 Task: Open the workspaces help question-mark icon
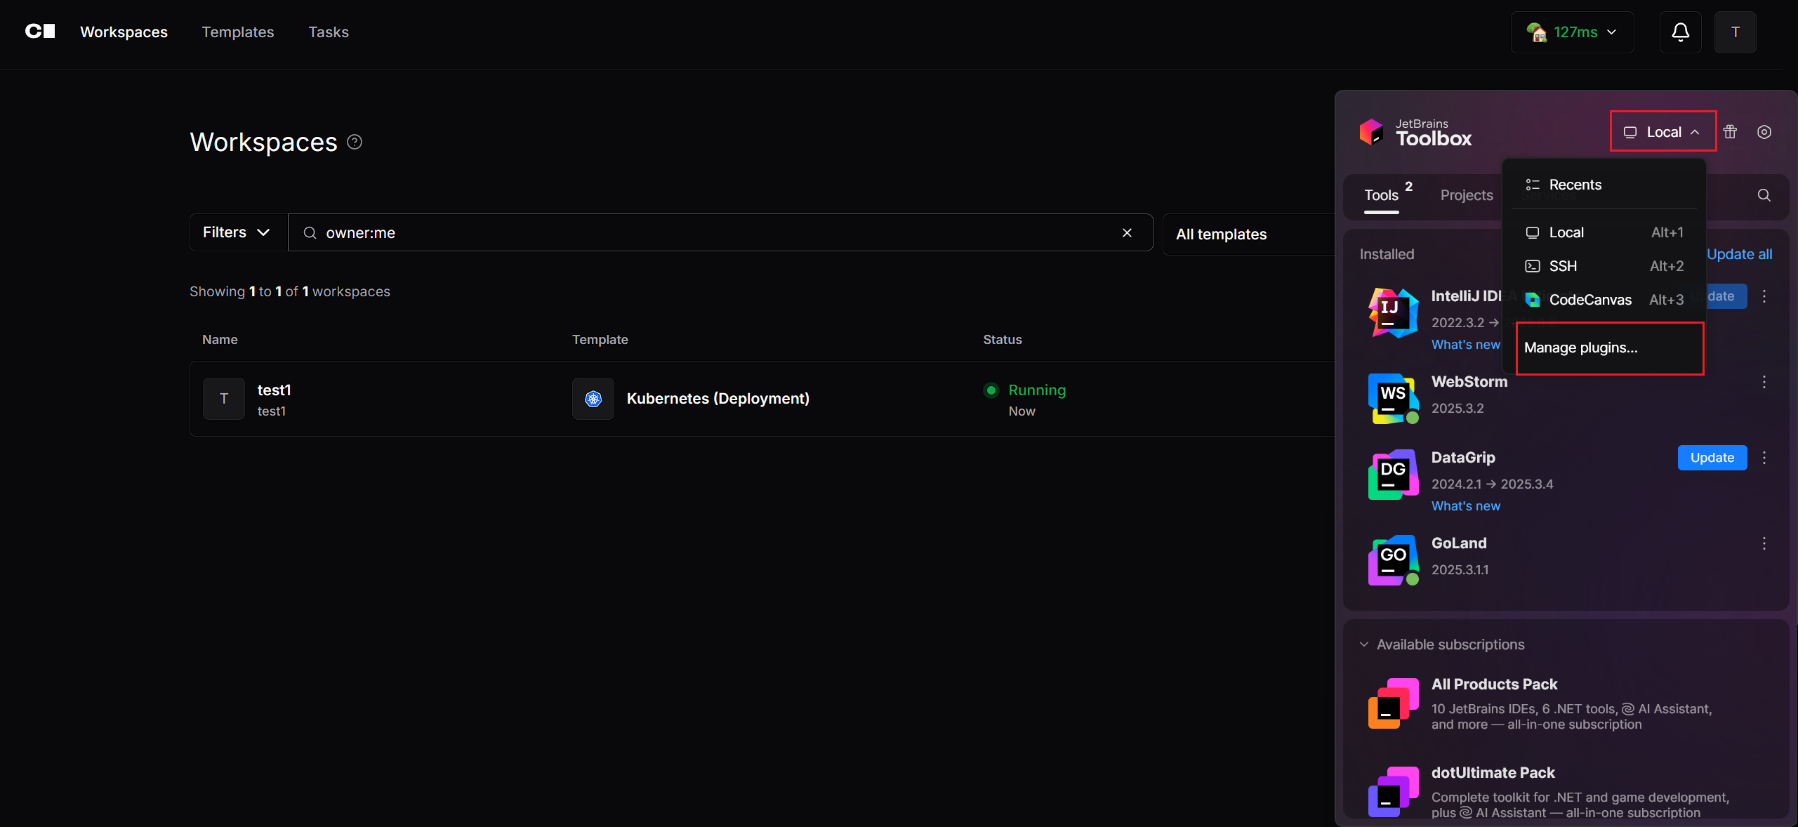355,142
